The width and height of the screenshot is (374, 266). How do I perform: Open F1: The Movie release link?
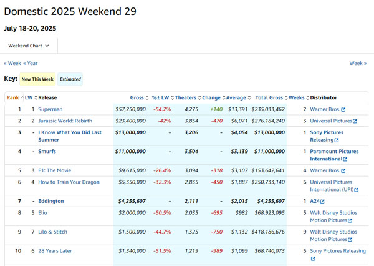pos(55,170)
